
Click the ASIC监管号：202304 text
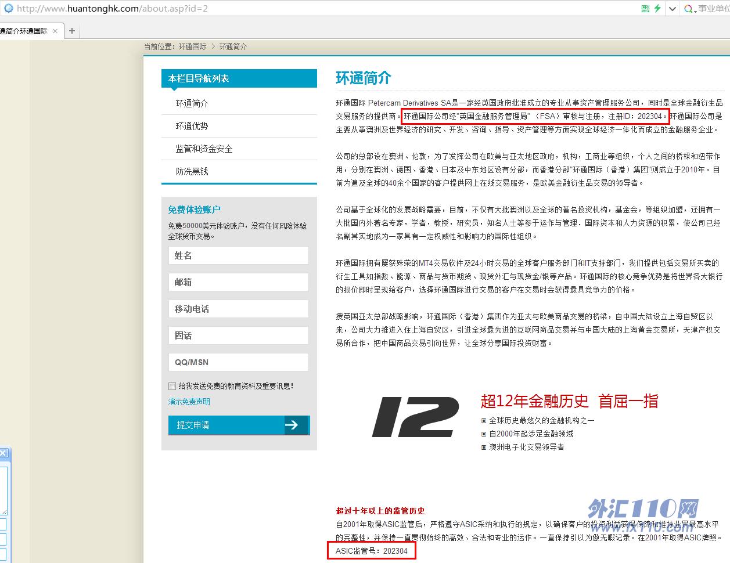point(372,551)
